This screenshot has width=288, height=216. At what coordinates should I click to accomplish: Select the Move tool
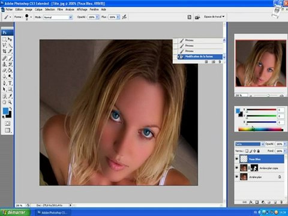pyautogui.click(x=10, y=39)
